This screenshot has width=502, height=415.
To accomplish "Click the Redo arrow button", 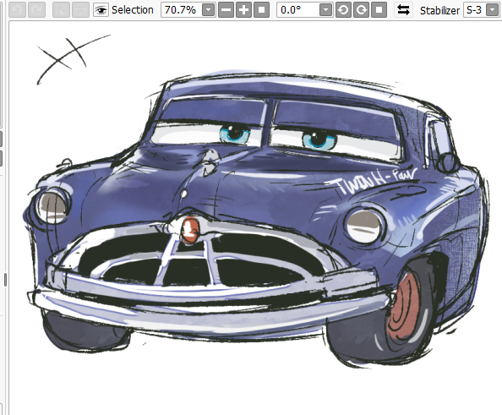I will [36, 10].
